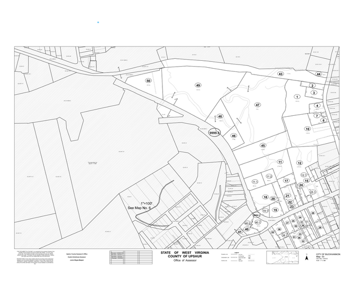Select parcel 18 circle marker
344x305 pixels.
pos(265,197)
